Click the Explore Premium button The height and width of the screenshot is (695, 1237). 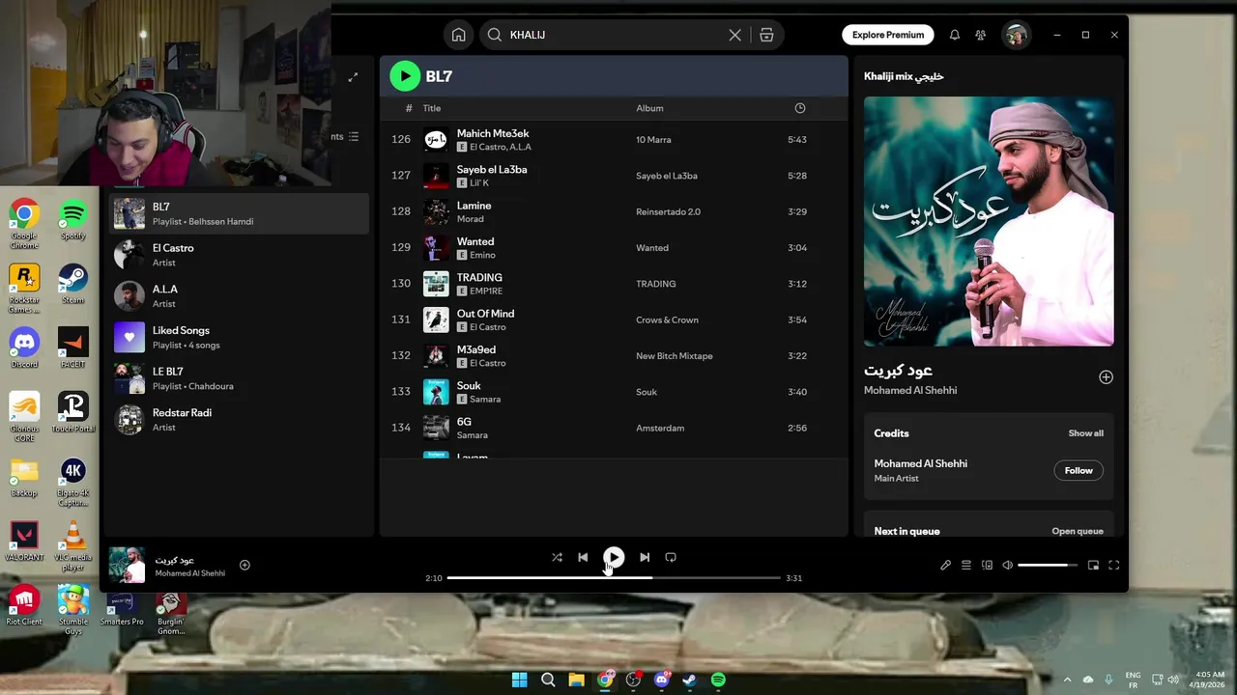click(x=887, y=35)
